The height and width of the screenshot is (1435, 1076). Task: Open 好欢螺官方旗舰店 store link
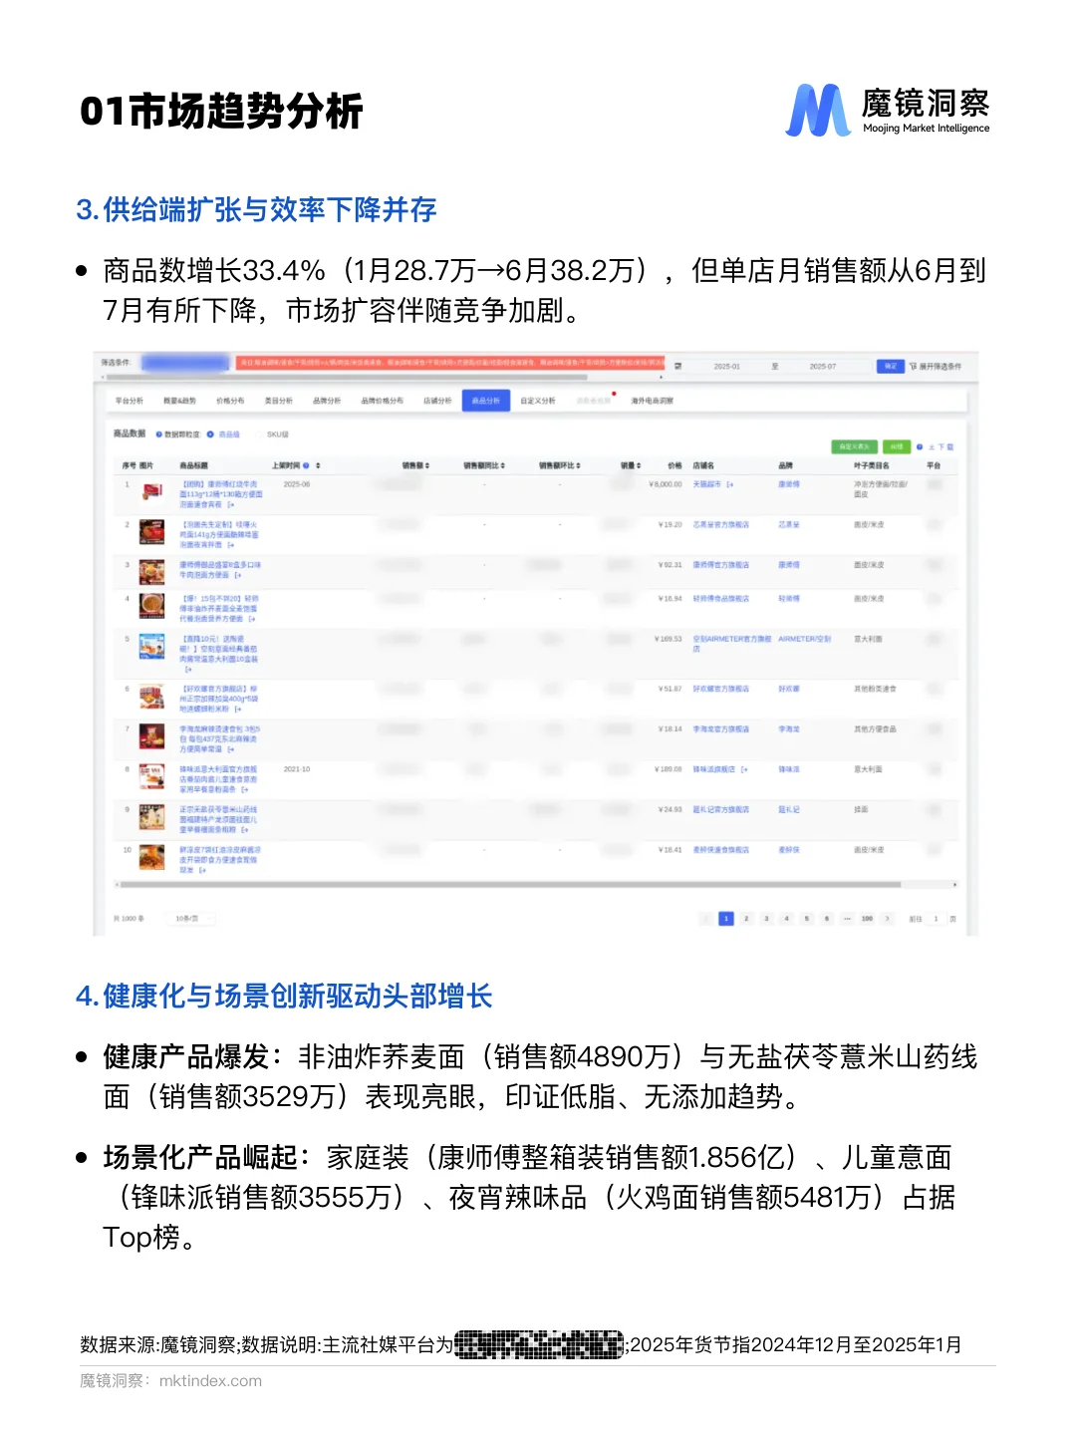pos(720,689)
